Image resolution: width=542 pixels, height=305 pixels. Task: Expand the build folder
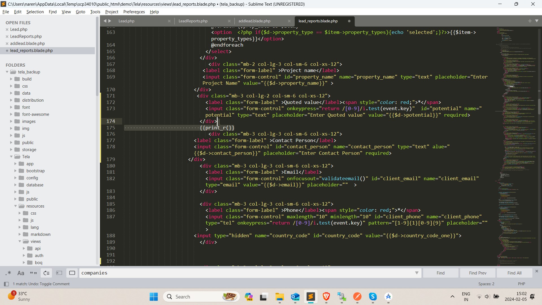pos(11,79)
